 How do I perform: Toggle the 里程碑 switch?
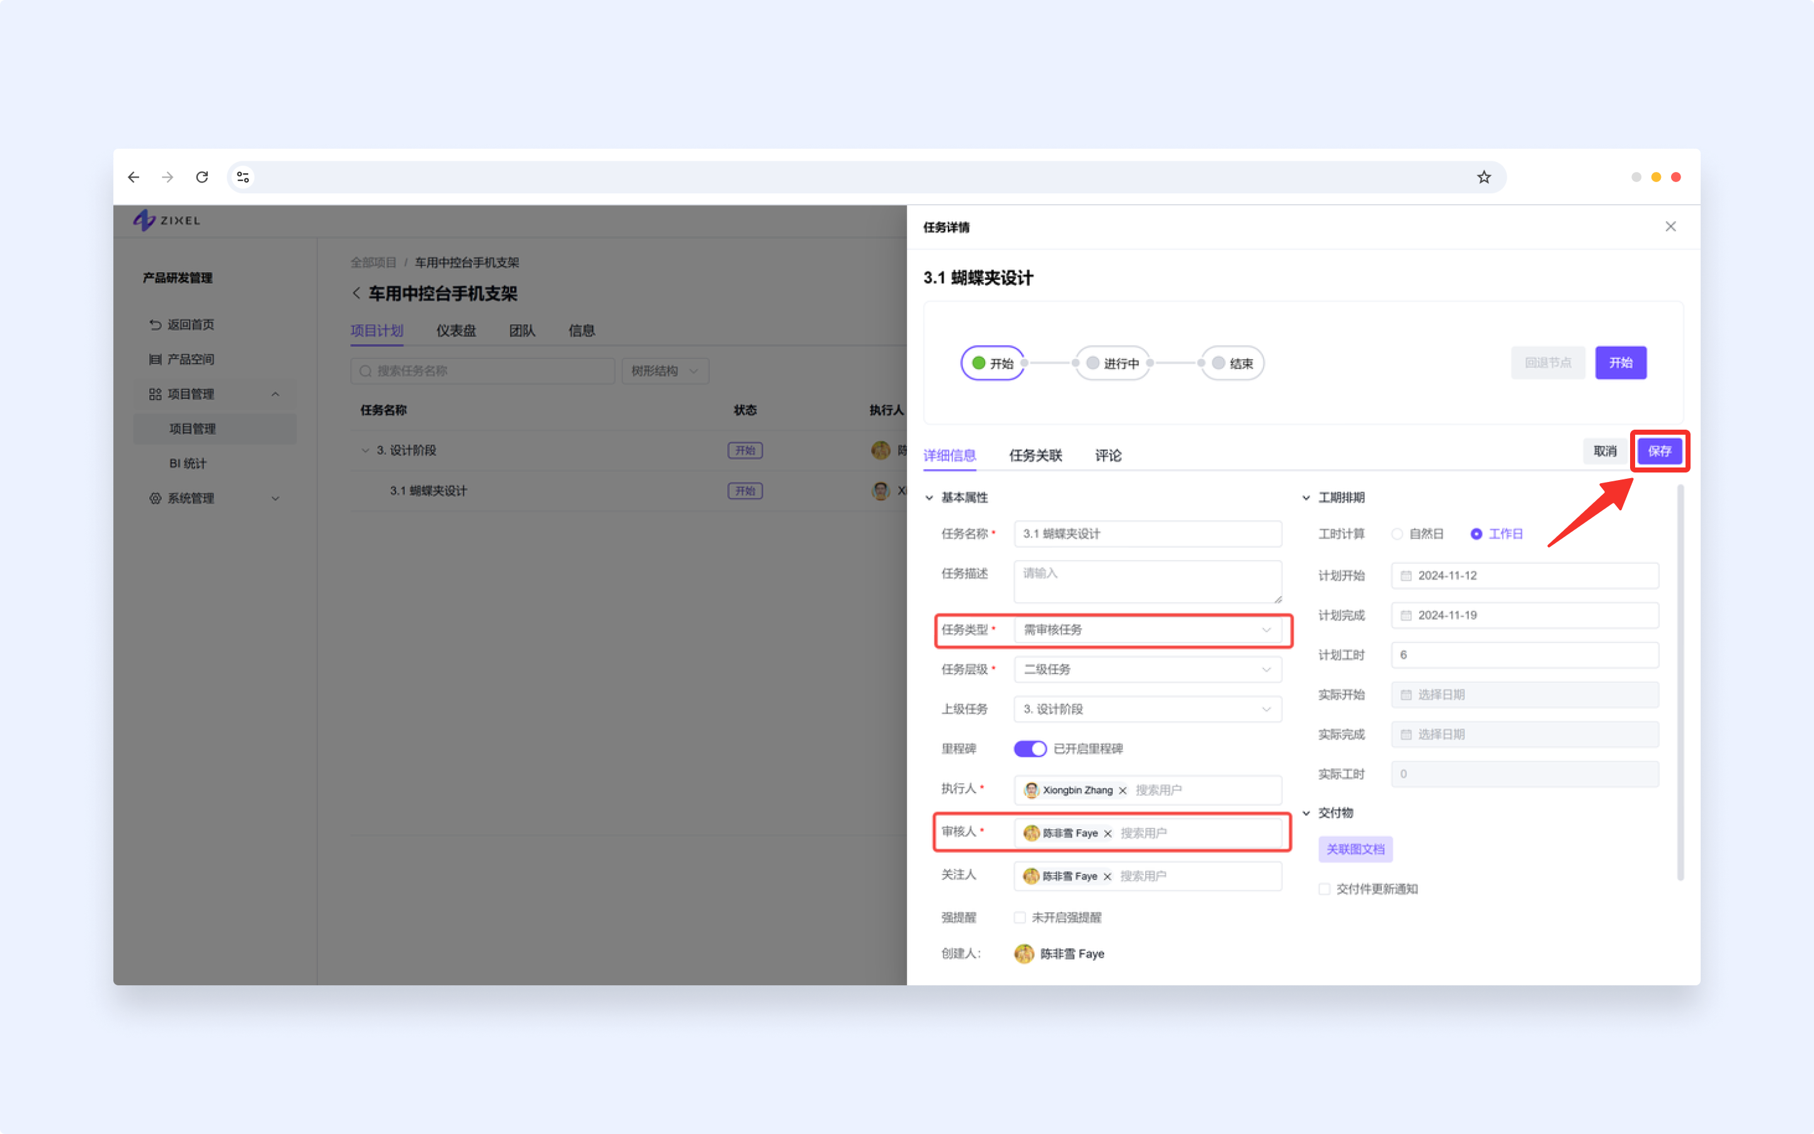(x=1030, y=748)
